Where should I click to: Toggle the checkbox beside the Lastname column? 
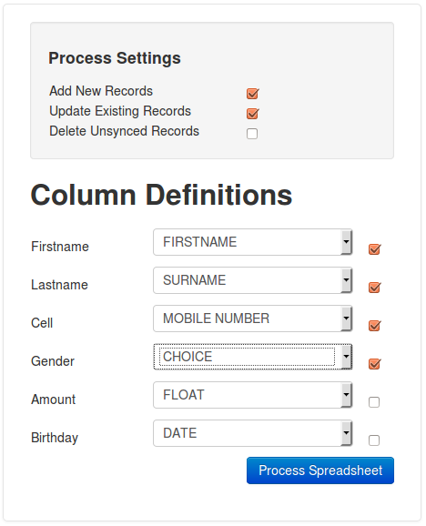[374, 288]
